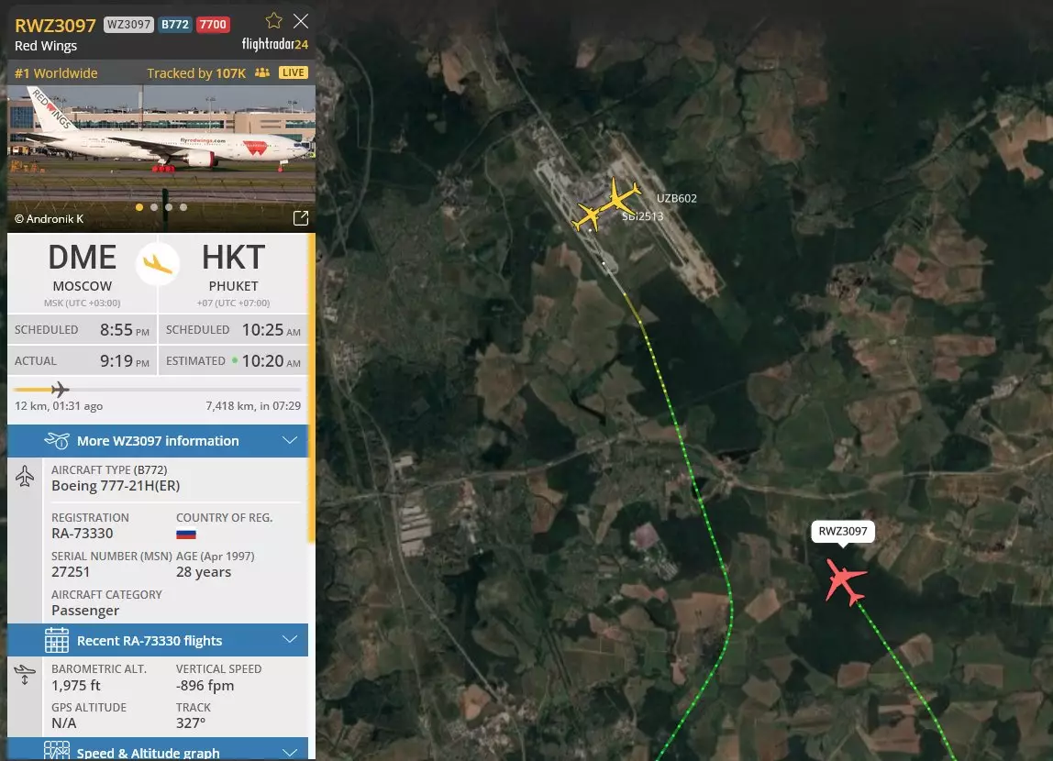Select the fourth photo carousel dot
The image size is (1053, 761).
click(183, 207)
